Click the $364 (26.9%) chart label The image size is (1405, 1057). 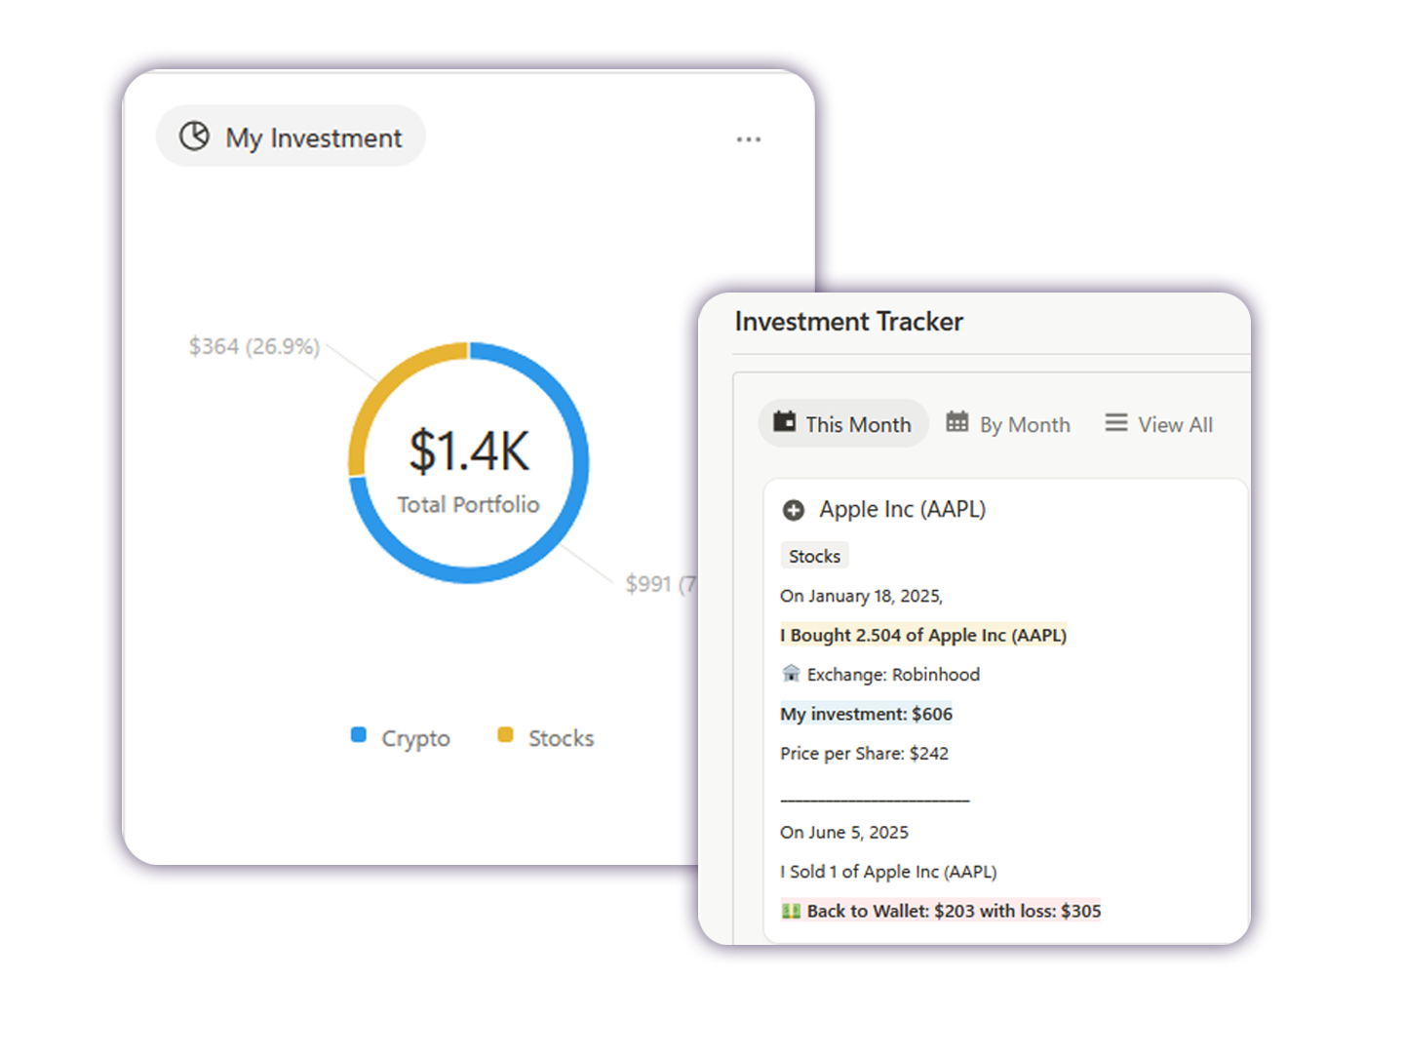254,346
